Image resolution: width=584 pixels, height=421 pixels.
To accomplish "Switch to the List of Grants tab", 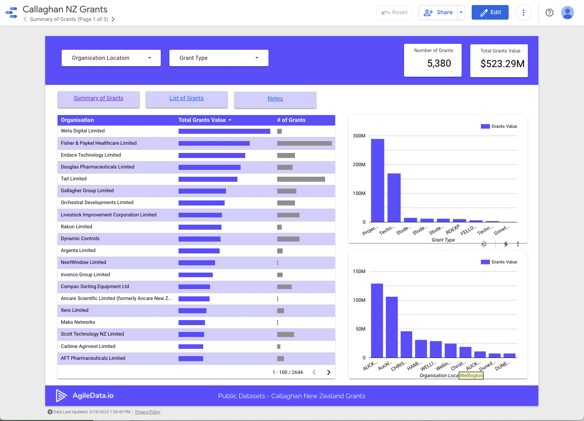I will pyautogui.click(x=186, y=98).
